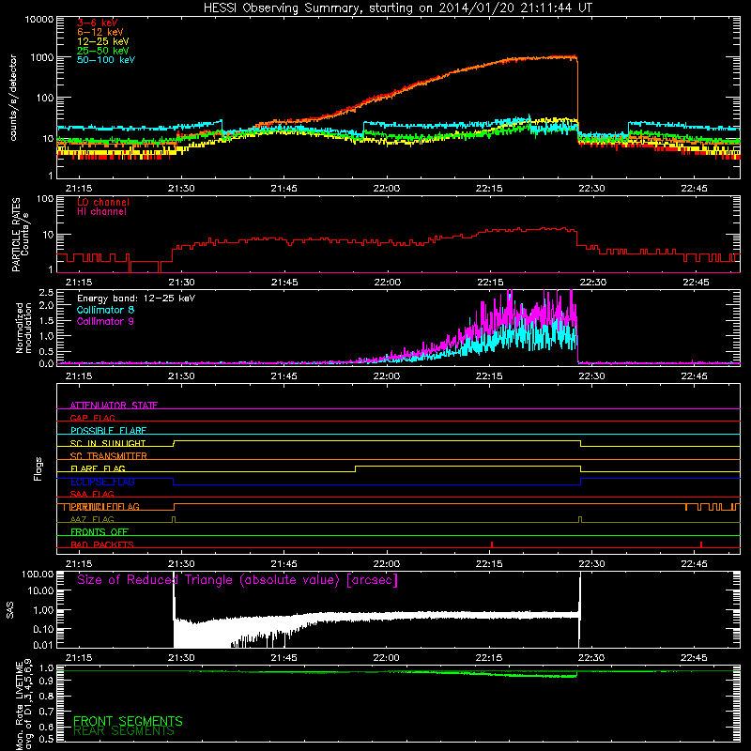Select the Collimator 9 legend label
Screen dimensions: 751x751
(105, 321)
